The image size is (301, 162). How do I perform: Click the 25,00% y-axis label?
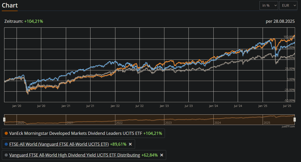click(290, 69)
